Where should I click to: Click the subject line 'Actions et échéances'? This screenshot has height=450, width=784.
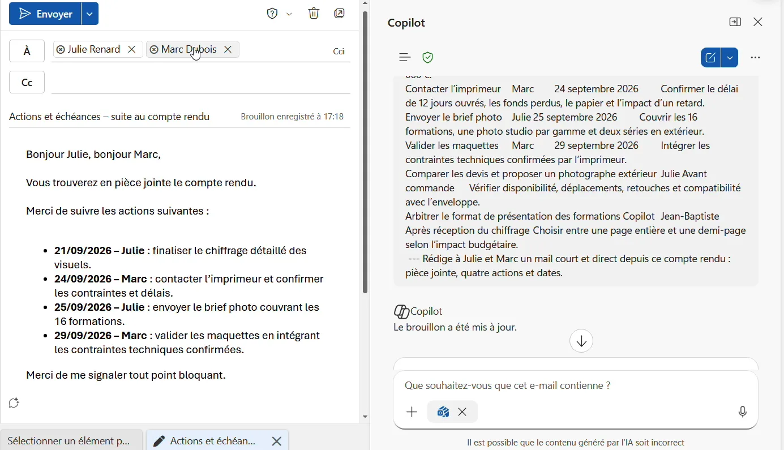109,117
